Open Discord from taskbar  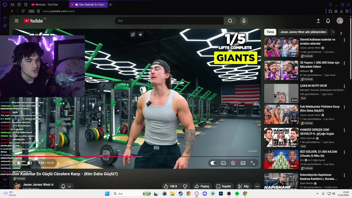tap(205, 194)
